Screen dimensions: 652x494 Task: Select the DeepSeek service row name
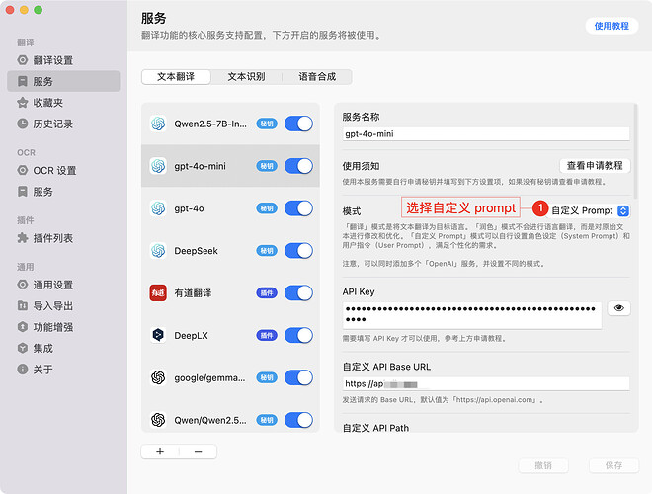pyautogui.click(x=196, y=251)
